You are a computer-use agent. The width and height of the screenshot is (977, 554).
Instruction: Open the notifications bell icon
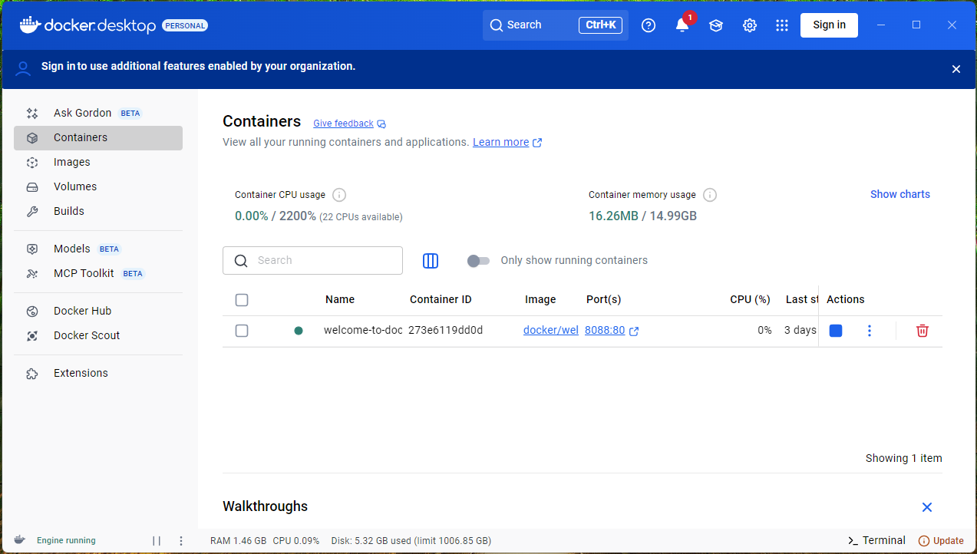[682, 25]
